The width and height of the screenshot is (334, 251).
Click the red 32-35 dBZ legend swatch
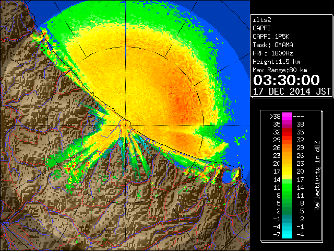click(287, 132)
